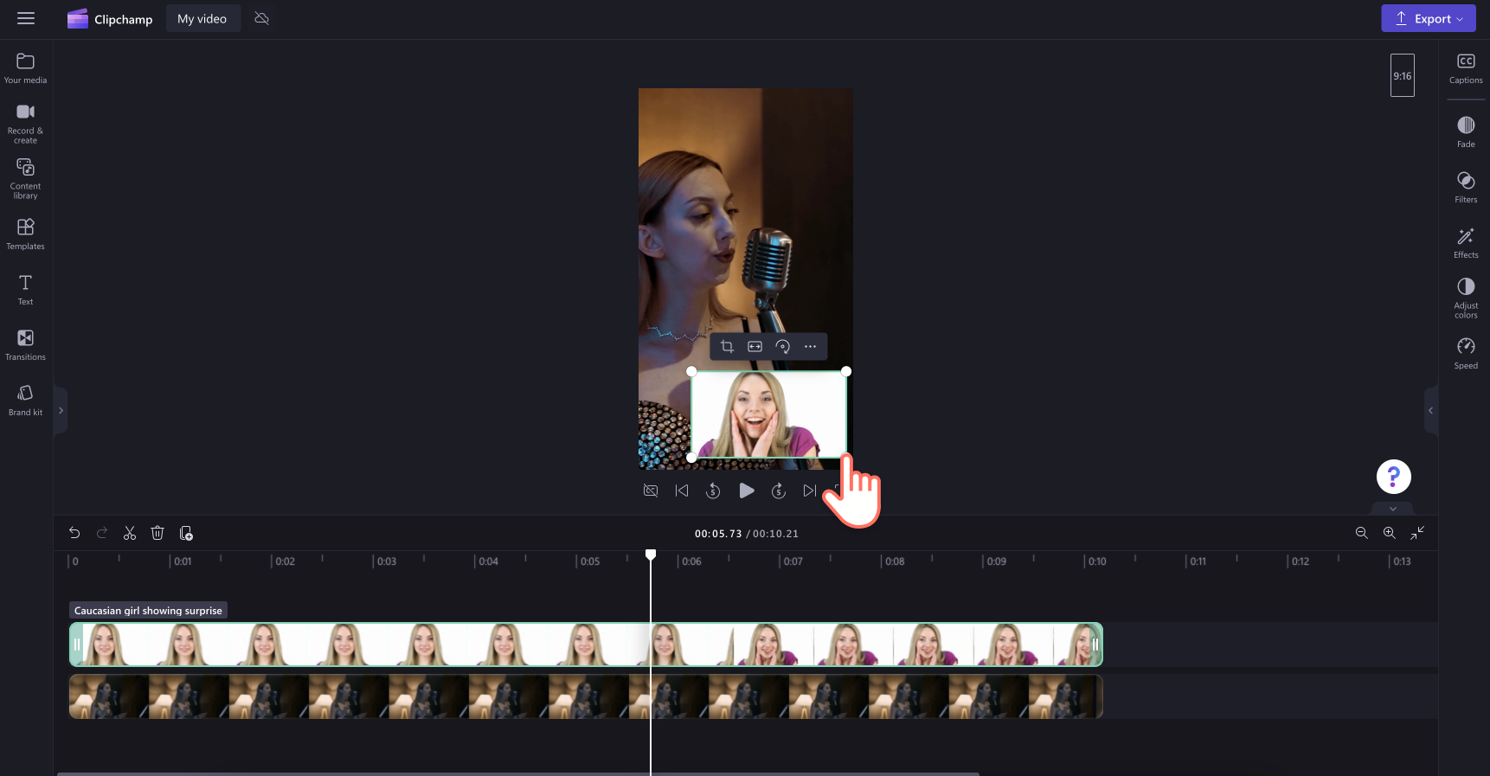Open more options ellipsis in floating toolbar
Screen dimensions: 1490x776
coord(810,346)
